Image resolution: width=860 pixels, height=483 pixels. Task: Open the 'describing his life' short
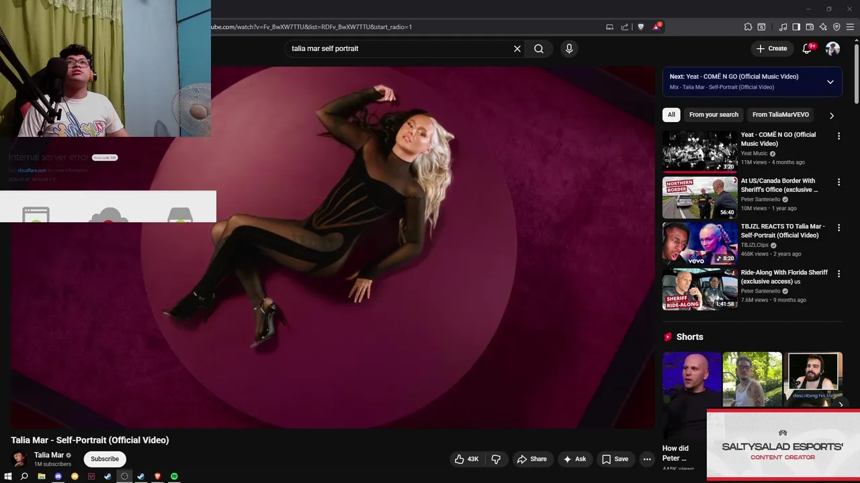[x=814, y=380]
